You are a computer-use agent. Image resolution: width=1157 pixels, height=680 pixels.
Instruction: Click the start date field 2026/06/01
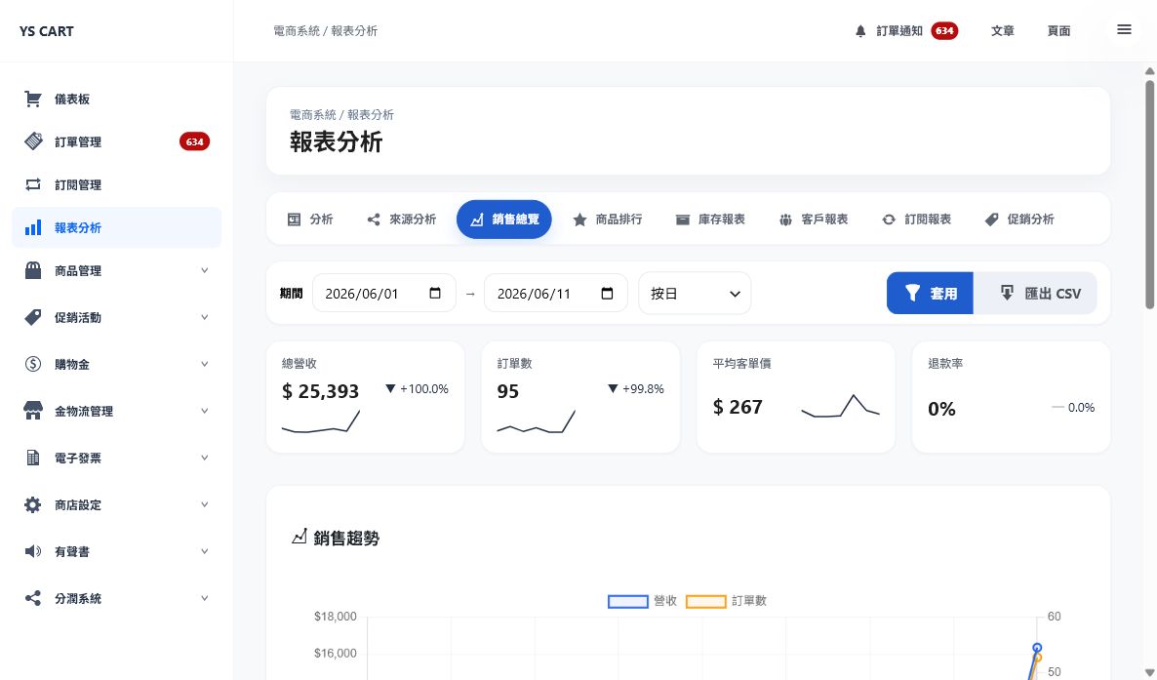pyautogui.click(x=384, y=293)
